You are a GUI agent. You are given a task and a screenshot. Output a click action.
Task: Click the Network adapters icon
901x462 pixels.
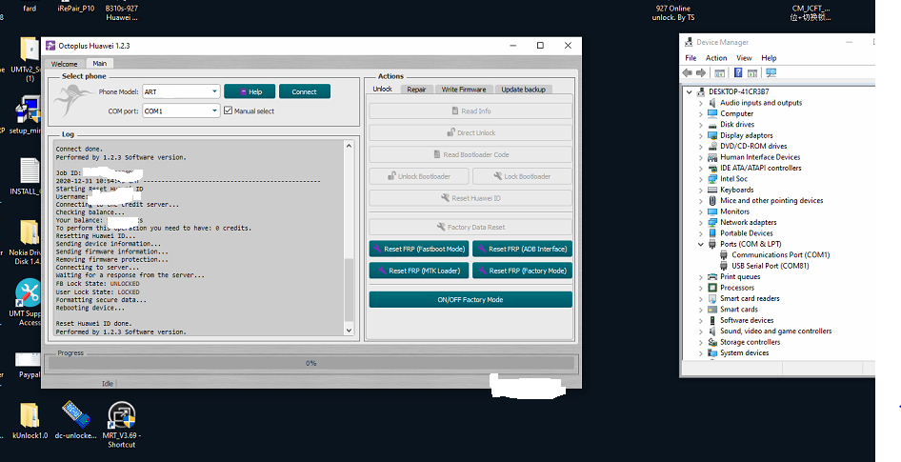pos(713,222)
